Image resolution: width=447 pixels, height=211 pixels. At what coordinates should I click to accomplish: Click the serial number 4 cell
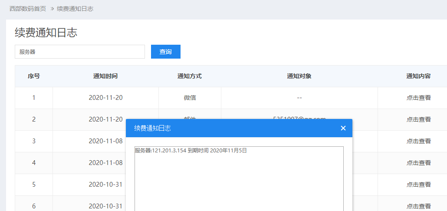point(34,163)
